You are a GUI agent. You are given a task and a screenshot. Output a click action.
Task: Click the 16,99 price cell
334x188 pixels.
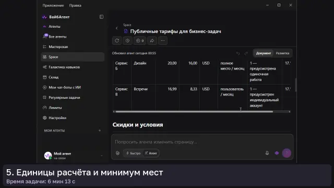click(x=167, y=97)
